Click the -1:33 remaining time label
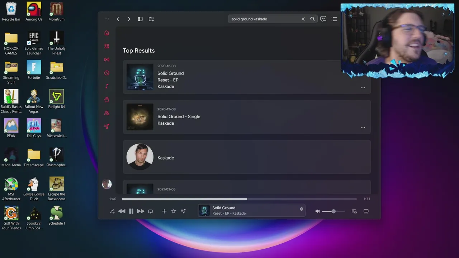 (366, 199)
